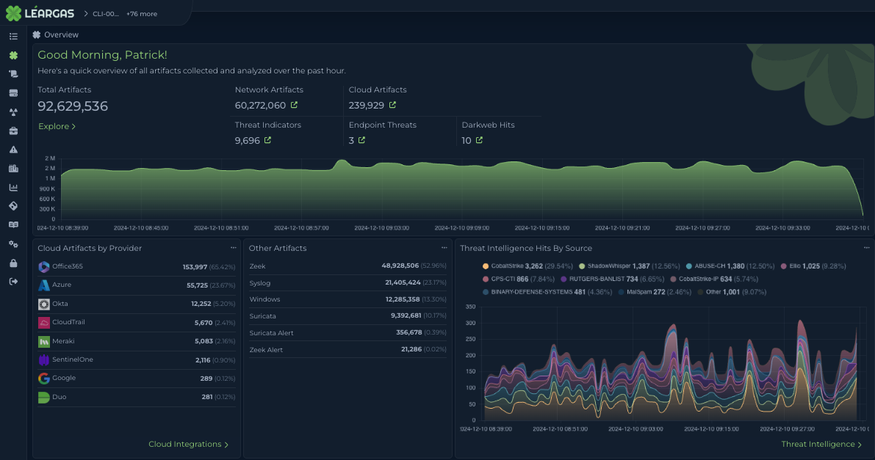Image resolution: width=875 pixels, height=460 pixels.
Task: Click the Office365 count 153,997
Action: click(195, 267)
